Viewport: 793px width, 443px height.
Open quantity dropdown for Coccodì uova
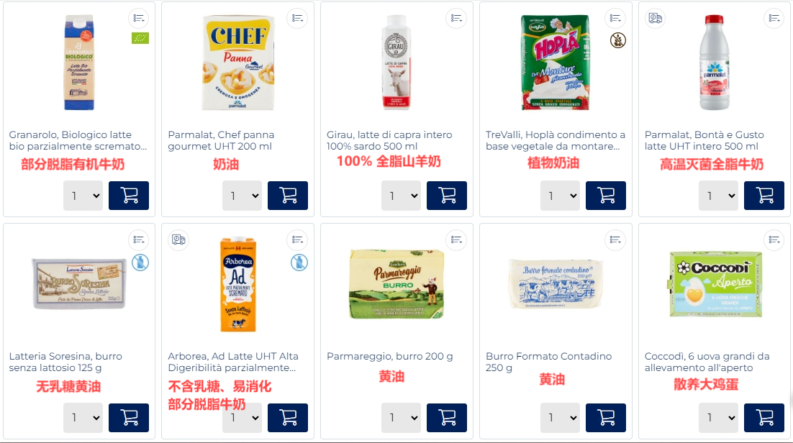(x=718, y=418)
